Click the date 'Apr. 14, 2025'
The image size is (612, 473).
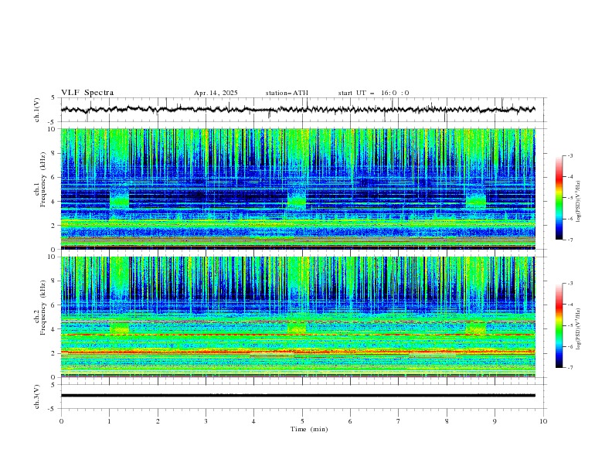216,93
